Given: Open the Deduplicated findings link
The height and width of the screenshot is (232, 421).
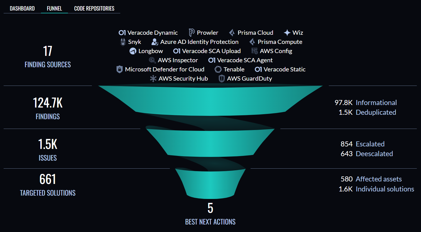Looking at the screenshot, I should tap(376, 112).
